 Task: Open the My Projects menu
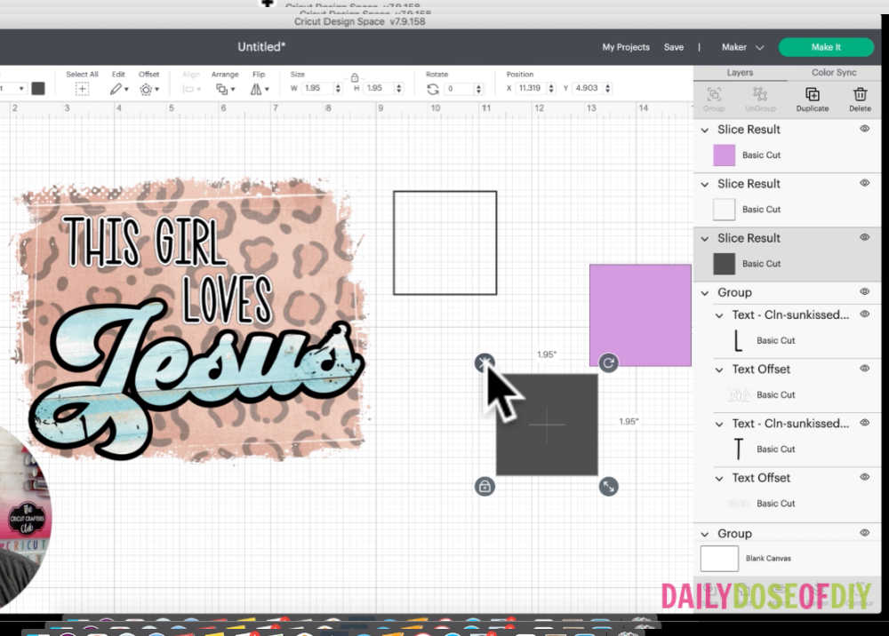[625, 46]
